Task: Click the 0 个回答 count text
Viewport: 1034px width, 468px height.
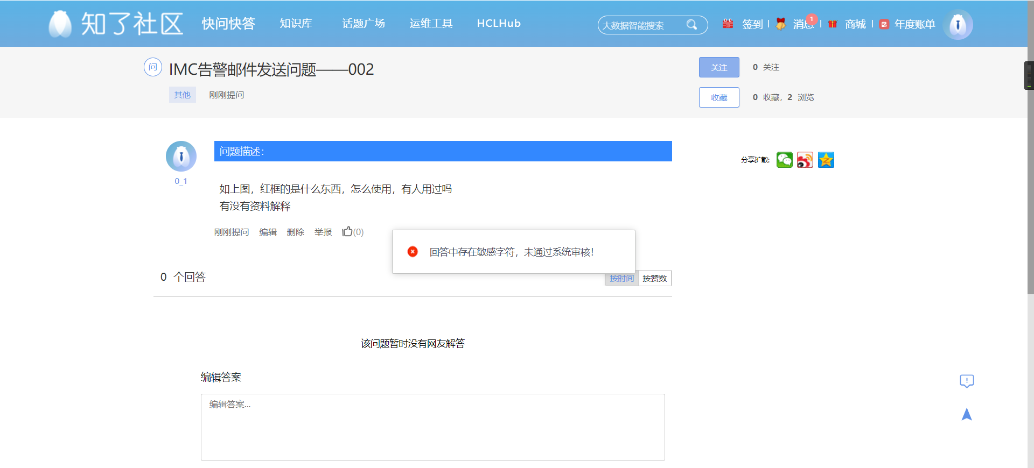Action: point(183,276)
